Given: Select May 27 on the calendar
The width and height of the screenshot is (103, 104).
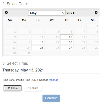Looking at the screenshot, I should coord(67,48).
